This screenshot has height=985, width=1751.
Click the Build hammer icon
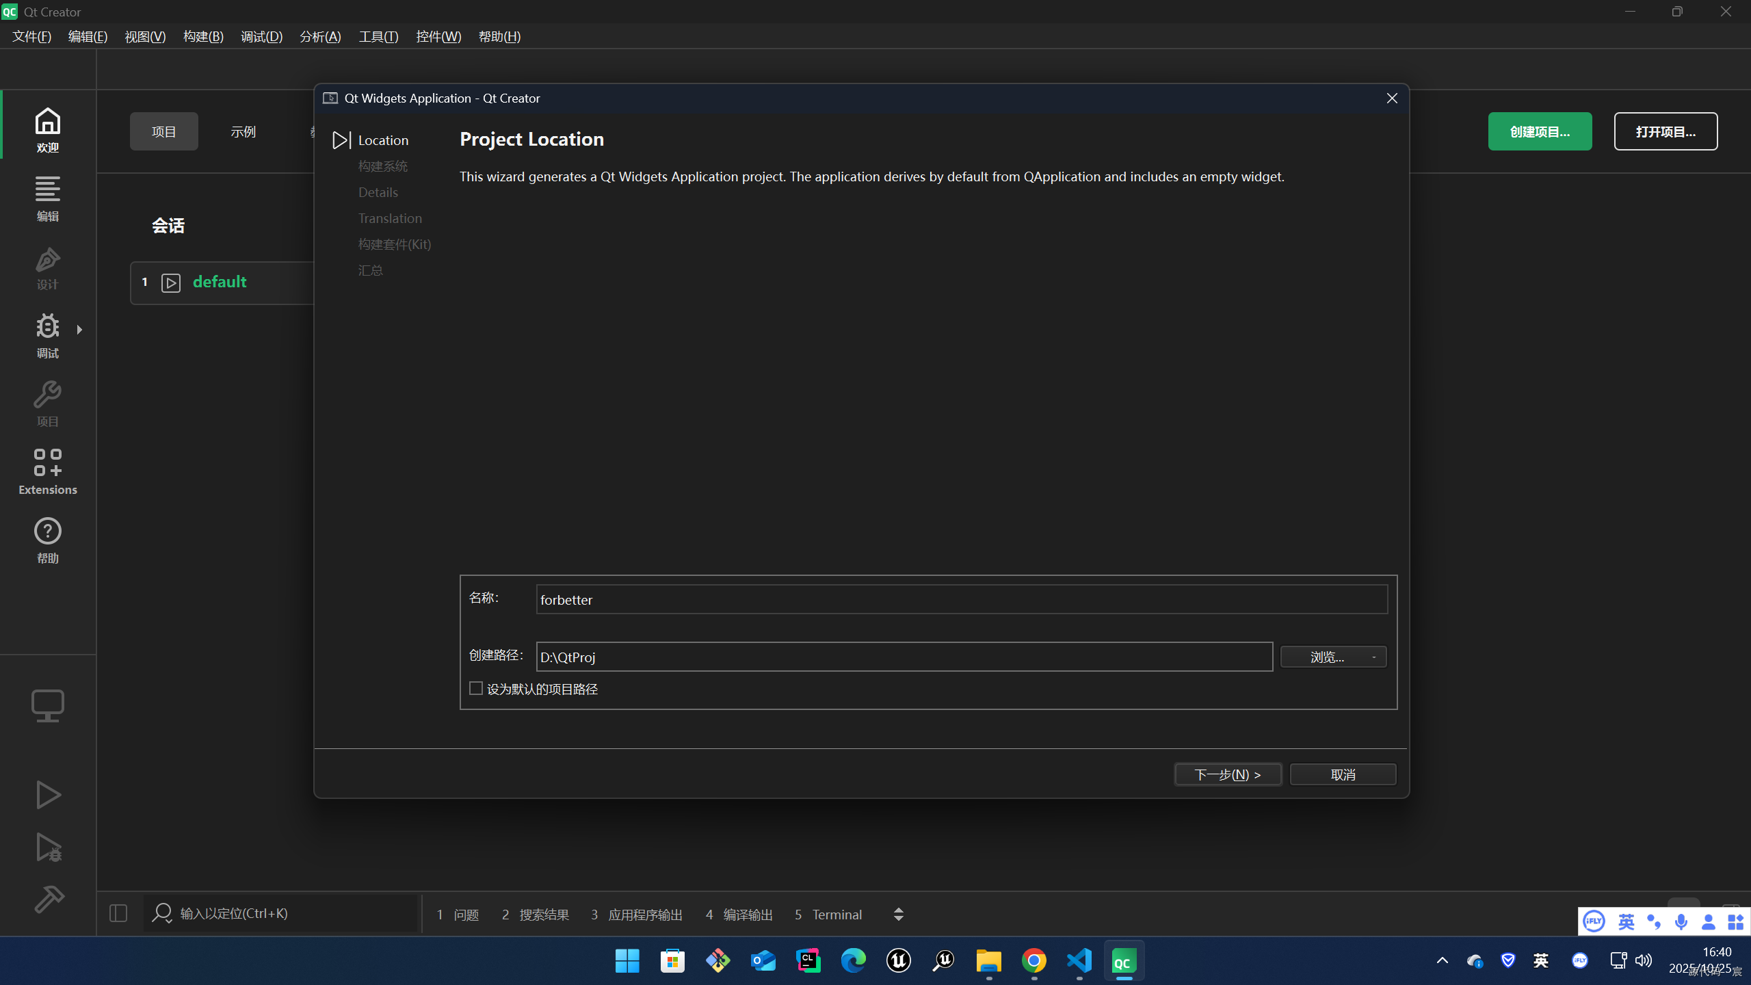click(48, 899)
